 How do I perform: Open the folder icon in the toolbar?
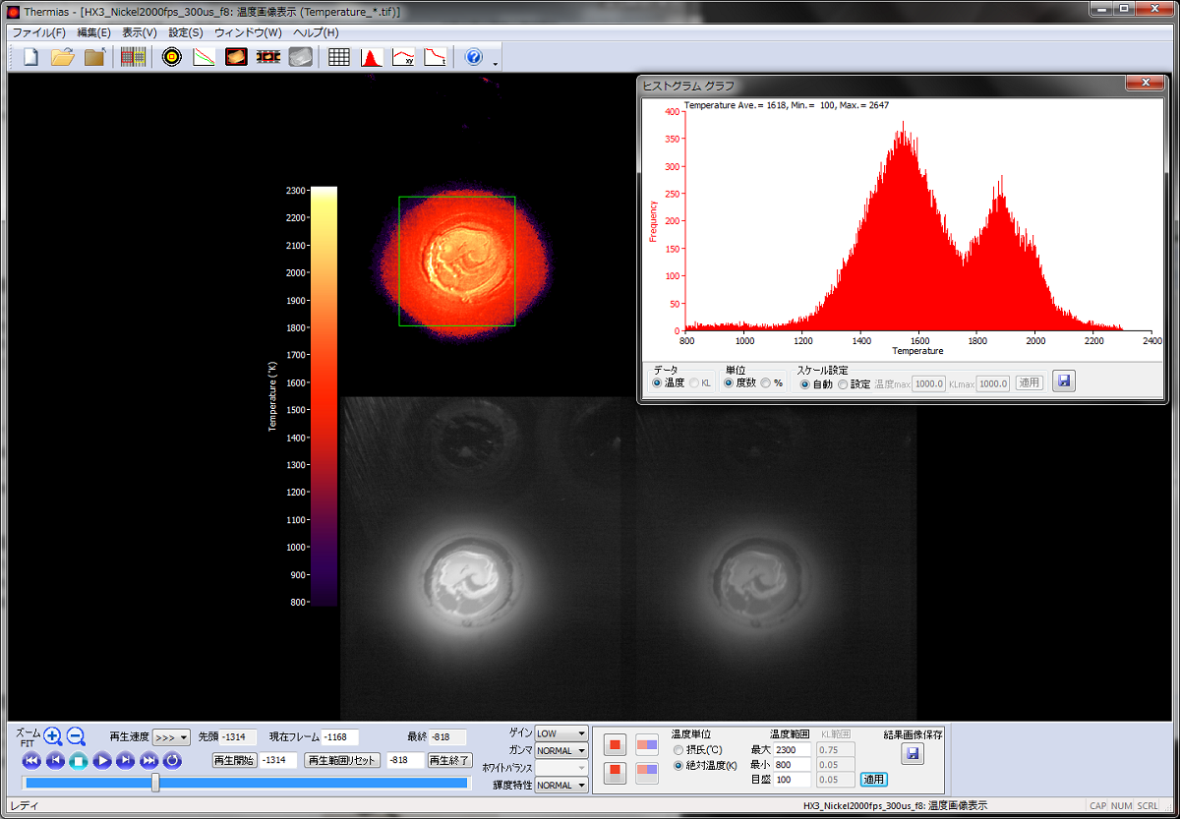[63, 57]
